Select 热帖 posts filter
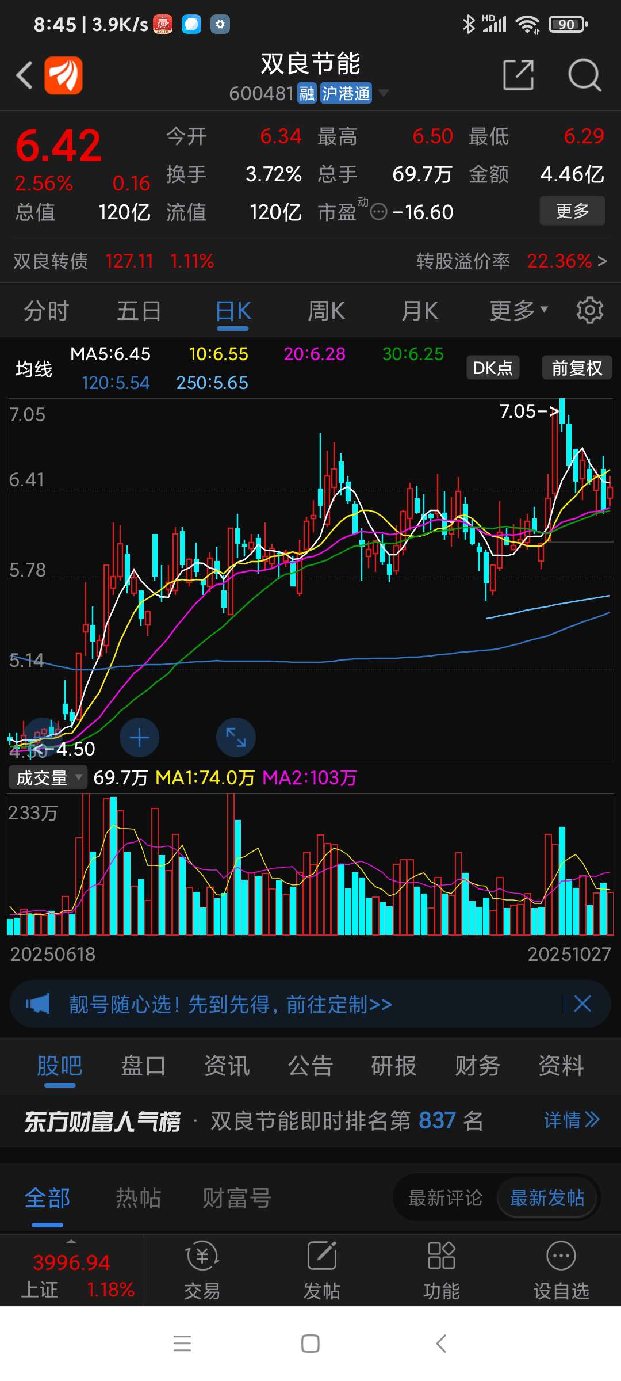Image resolution: width=621 pixels, height=1381 pixels. (138, 1199)
